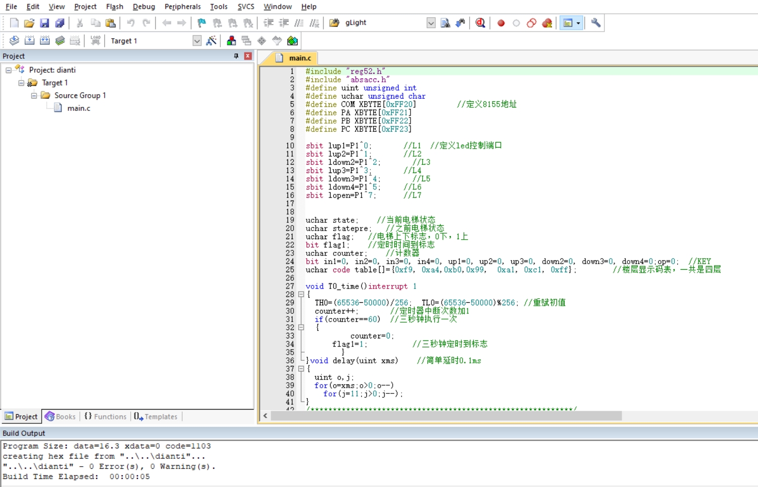The image size is (758, 487).
Task: Select the main.c editor tab
Action: coord(294,58)
